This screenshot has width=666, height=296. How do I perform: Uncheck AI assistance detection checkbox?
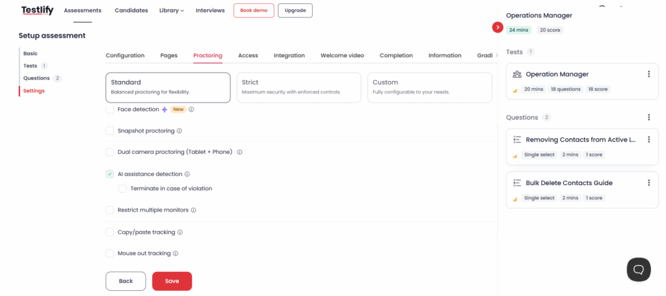(x=109, y=174)
